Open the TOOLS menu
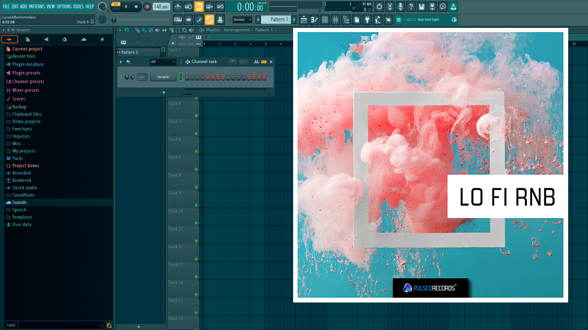This screenshot has width=588, height=330. coord(78,6)
